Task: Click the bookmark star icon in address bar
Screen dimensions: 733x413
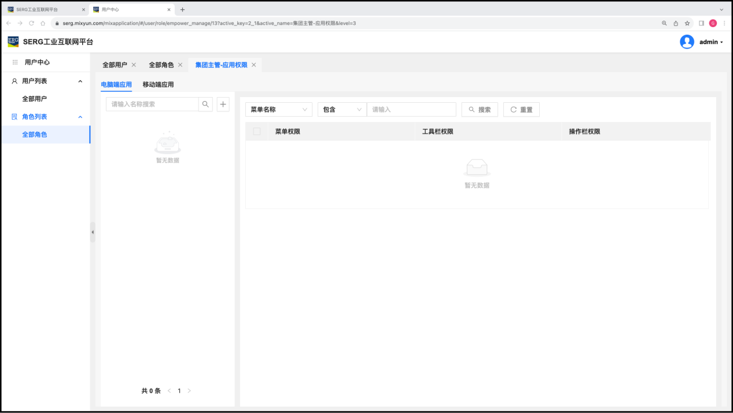Action: pyautogui.click(x=687, y=23)
